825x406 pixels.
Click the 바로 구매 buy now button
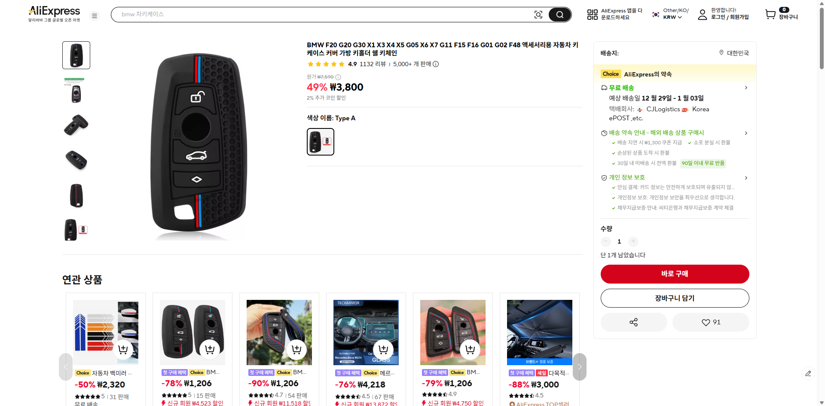[x=675, y=274]
